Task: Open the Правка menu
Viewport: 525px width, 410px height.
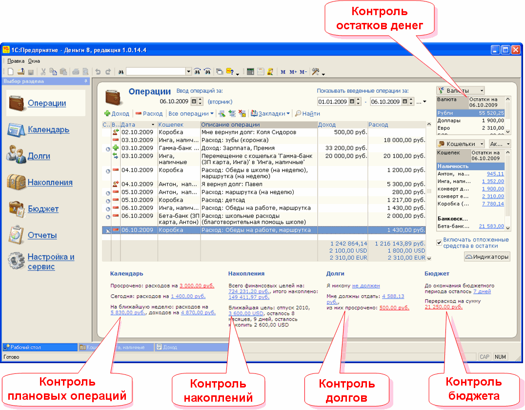Action: 16,61
